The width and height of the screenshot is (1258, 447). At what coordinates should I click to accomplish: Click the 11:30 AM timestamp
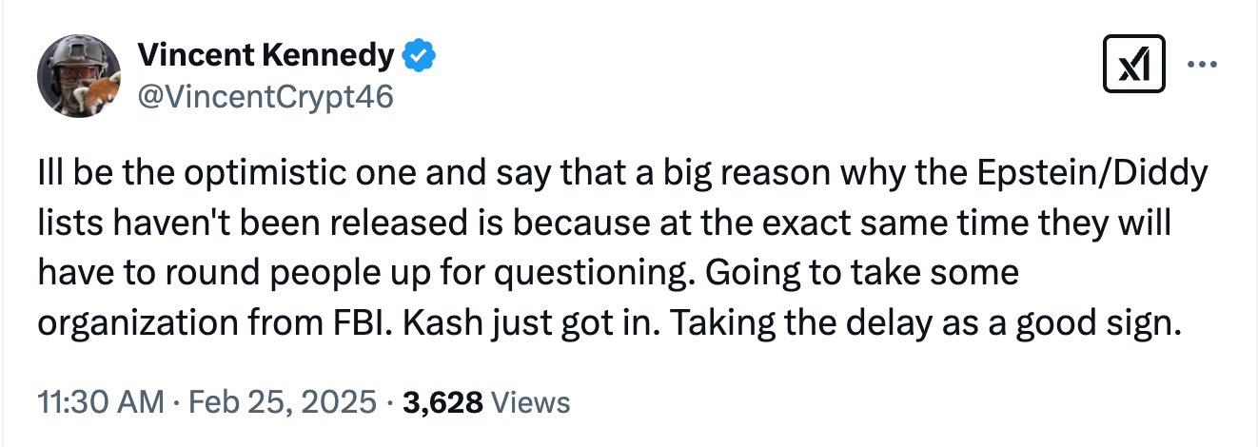(100, 402)
